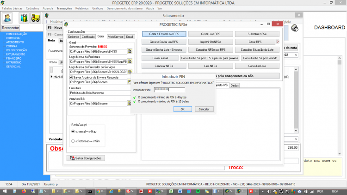This screenshot has width=347, height=195.
Task: Click Substituir NFSe button
Action: pyautogui.click(x=257, y=34)
